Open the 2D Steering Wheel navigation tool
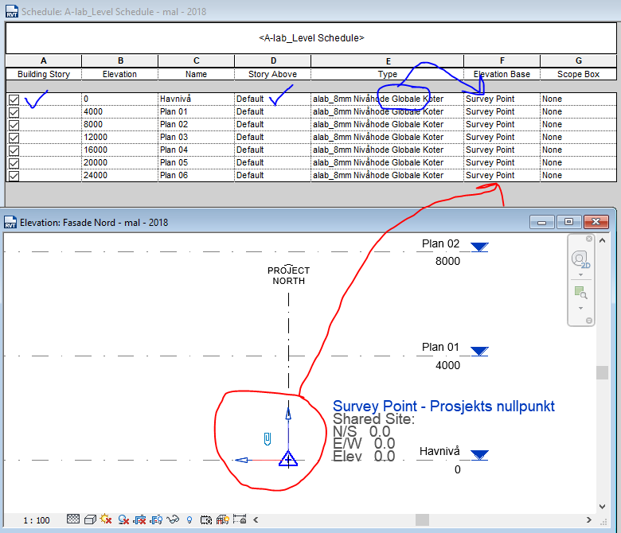 [x=580, y=259]
